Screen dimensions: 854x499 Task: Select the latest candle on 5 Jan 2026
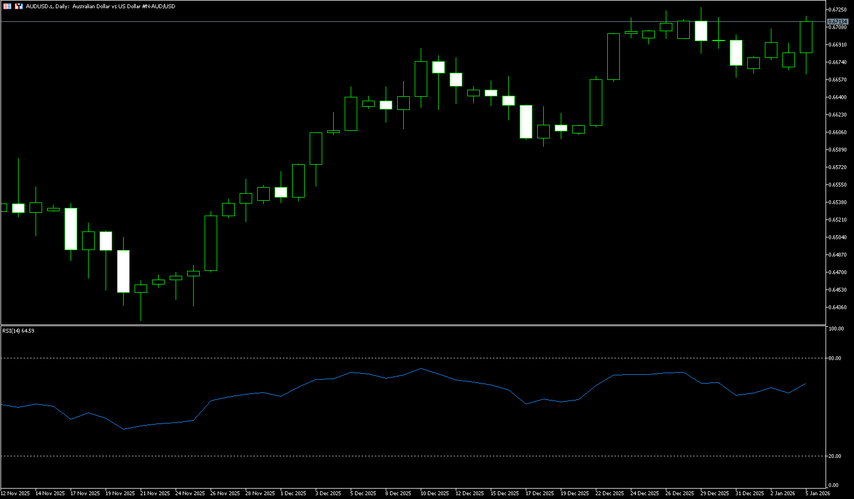[x=806, y=37]
